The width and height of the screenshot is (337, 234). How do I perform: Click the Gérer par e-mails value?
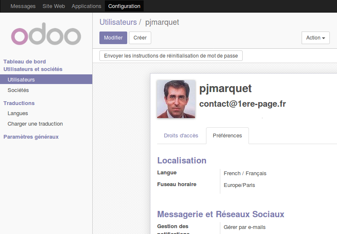(x=245, y=227)
